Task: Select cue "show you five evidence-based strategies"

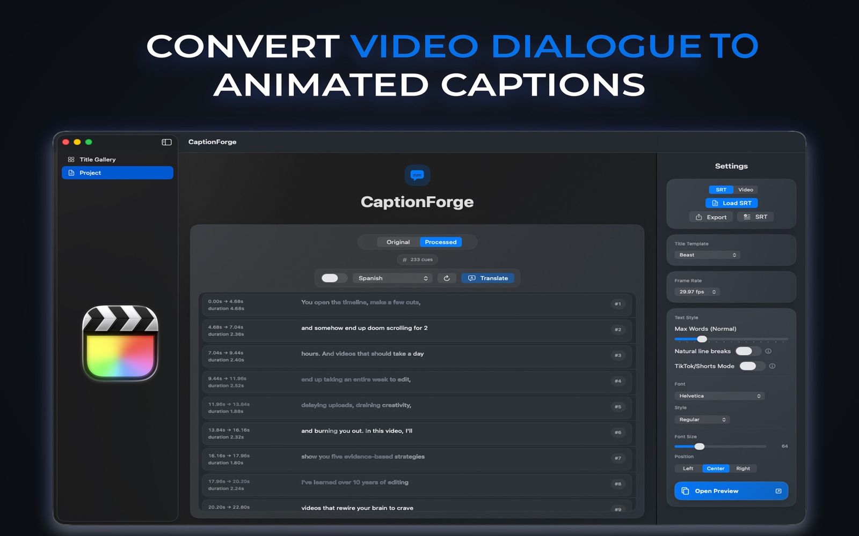Action: [x=417, y=459]
